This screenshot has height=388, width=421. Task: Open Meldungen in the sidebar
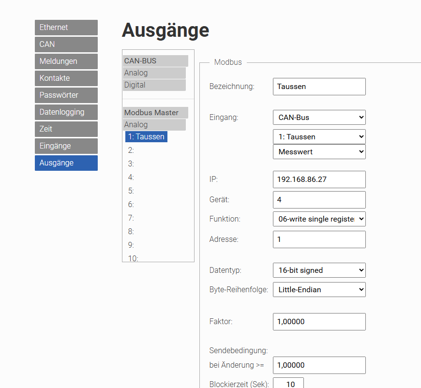tap(66, 61)
